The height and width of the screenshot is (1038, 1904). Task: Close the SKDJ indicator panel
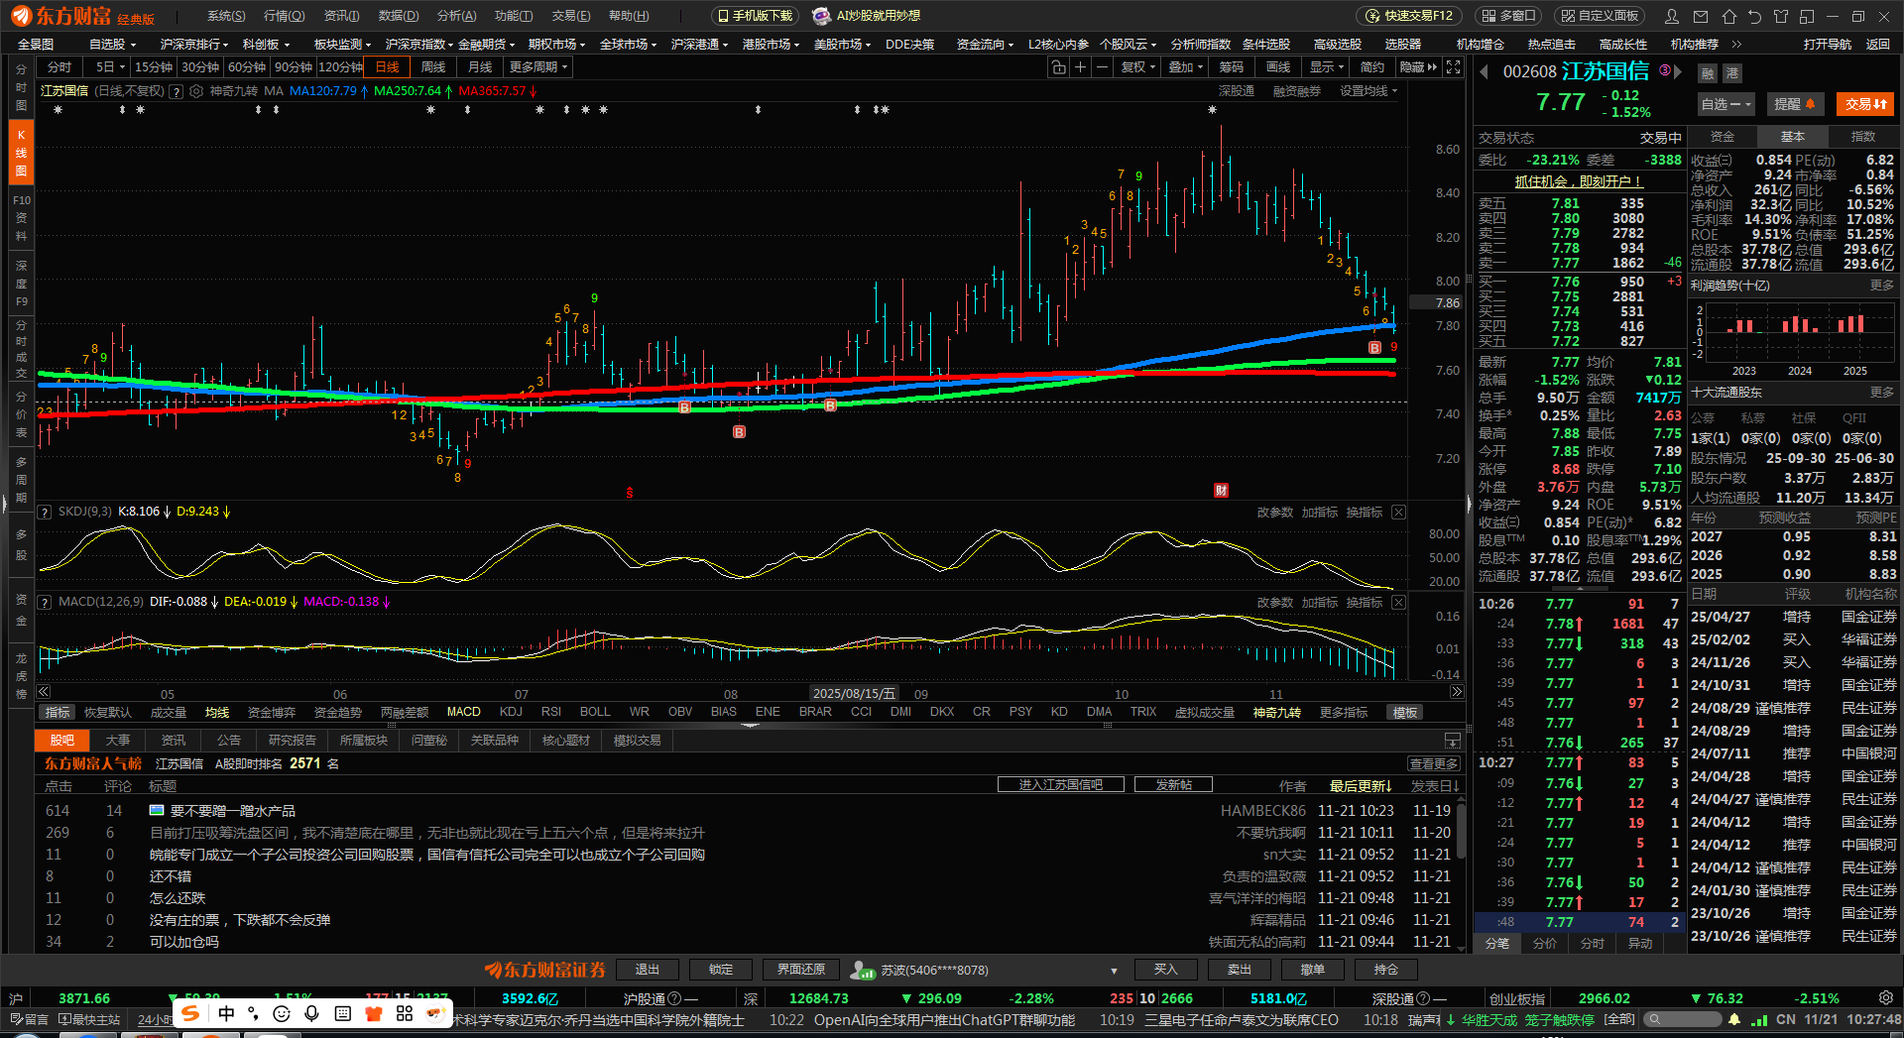(x=1398, y=512)
